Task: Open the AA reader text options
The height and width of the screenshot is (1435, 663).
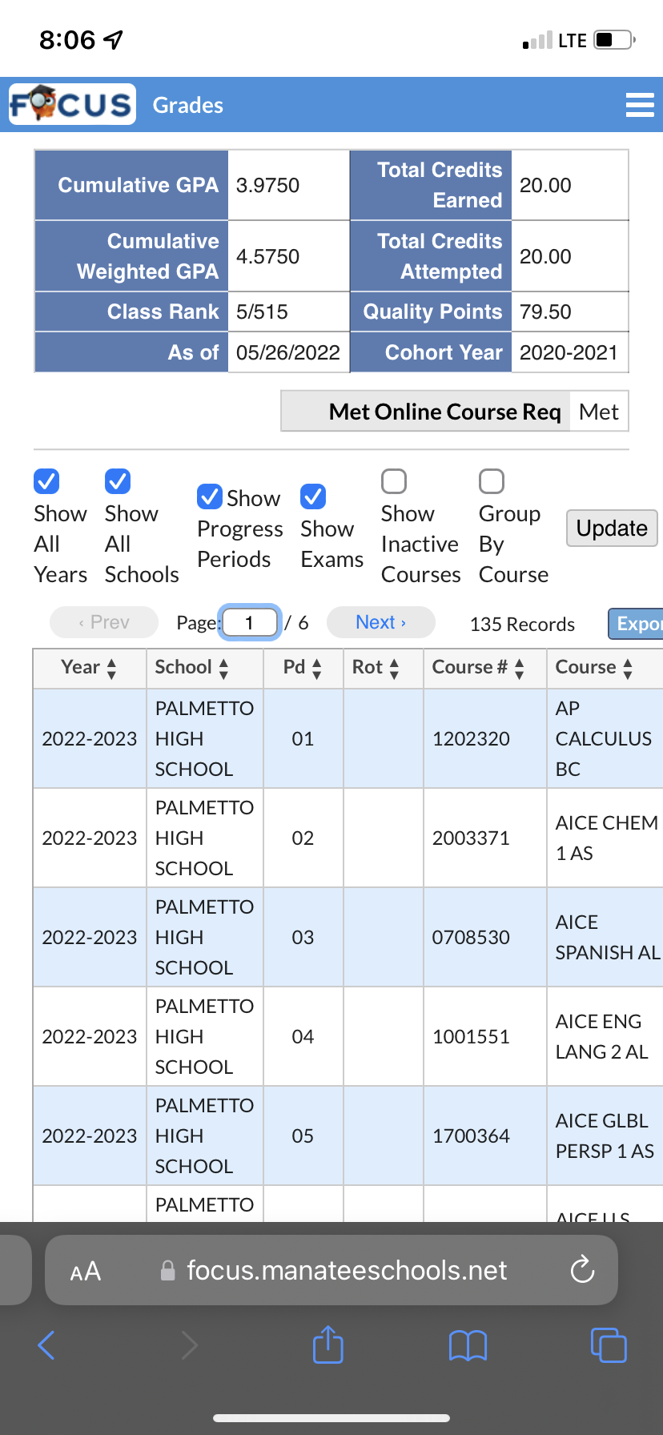Action: [x=86, y=1271]
